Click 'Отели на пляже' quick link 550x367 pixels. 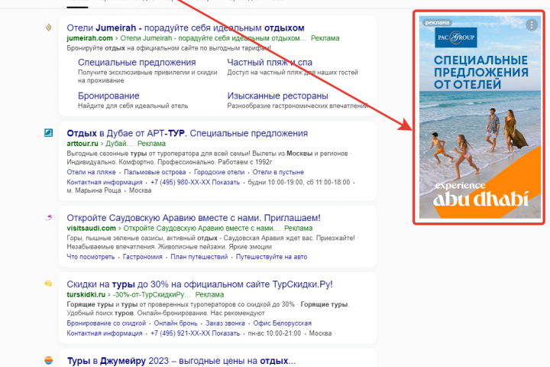[91, 172]
